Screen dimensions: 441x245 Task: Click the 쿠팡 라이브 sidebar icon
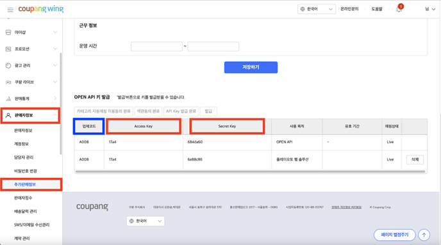point(8,82)
